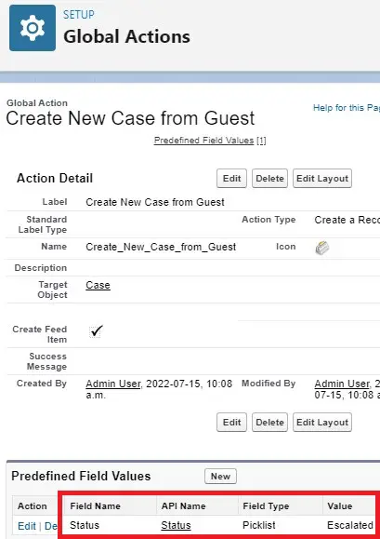
Task: Click the Field Name column header
Action: point(95,506)
